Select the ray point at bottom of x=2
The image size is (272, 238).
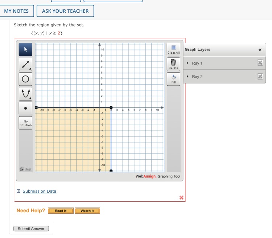click(x=111, y=171)
